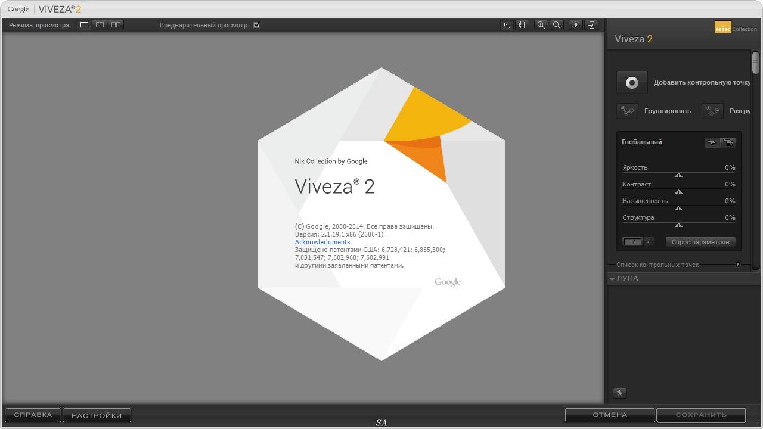Open the Acknowledgments link
Viewport: 763px width, 429px height.
[322, 242]
